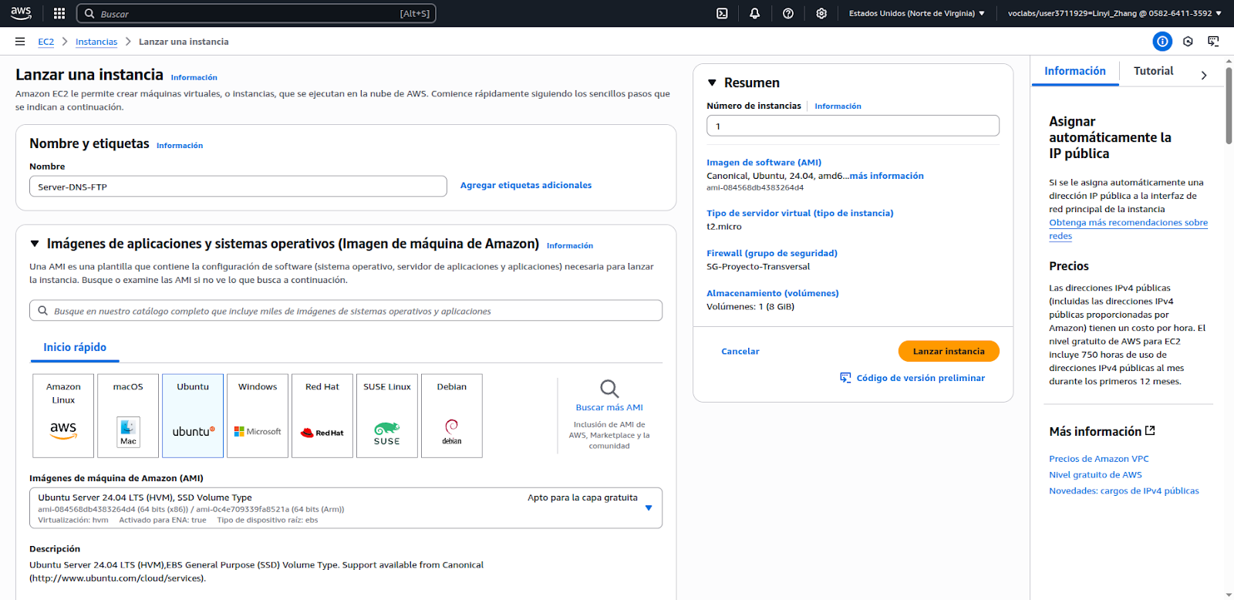1234x600 pixels.
Task: Launch CloudShell from the top bar
Action: coord(722,13)
